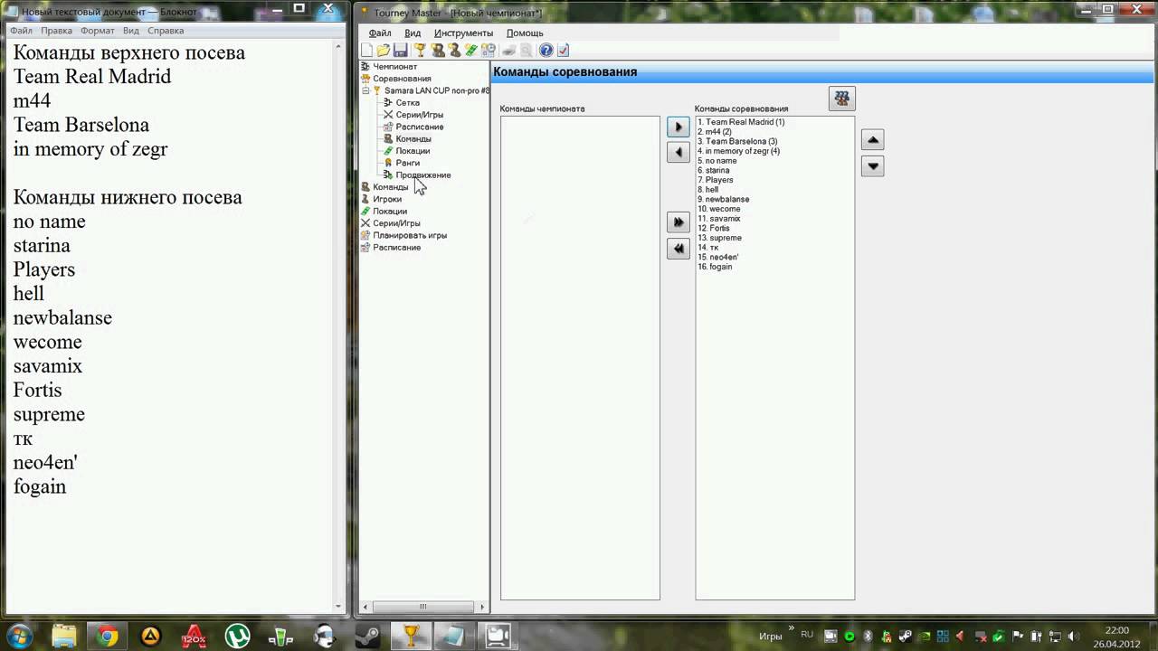
Task: Select team '9. newbalanse' in the list
Action: (x=723, y=199)
